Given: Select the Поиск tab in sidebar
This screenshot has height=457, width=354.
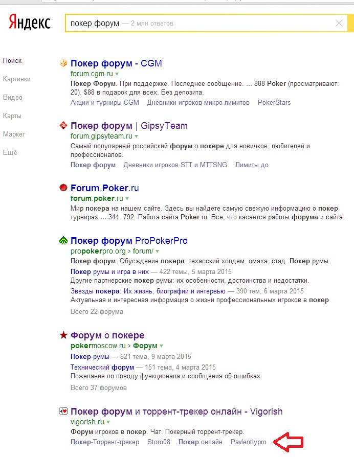Looking at the screenshot, I should (12, 61).
